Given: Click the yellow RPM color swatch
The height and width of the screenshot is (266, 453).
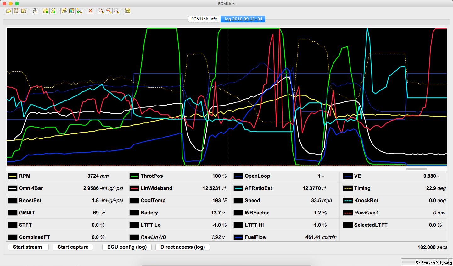Looking at the screenshot, I should pos(13,176).
